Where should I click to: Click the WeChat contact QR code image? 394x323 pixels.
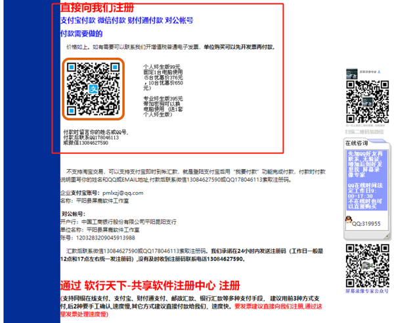[367, 101]
